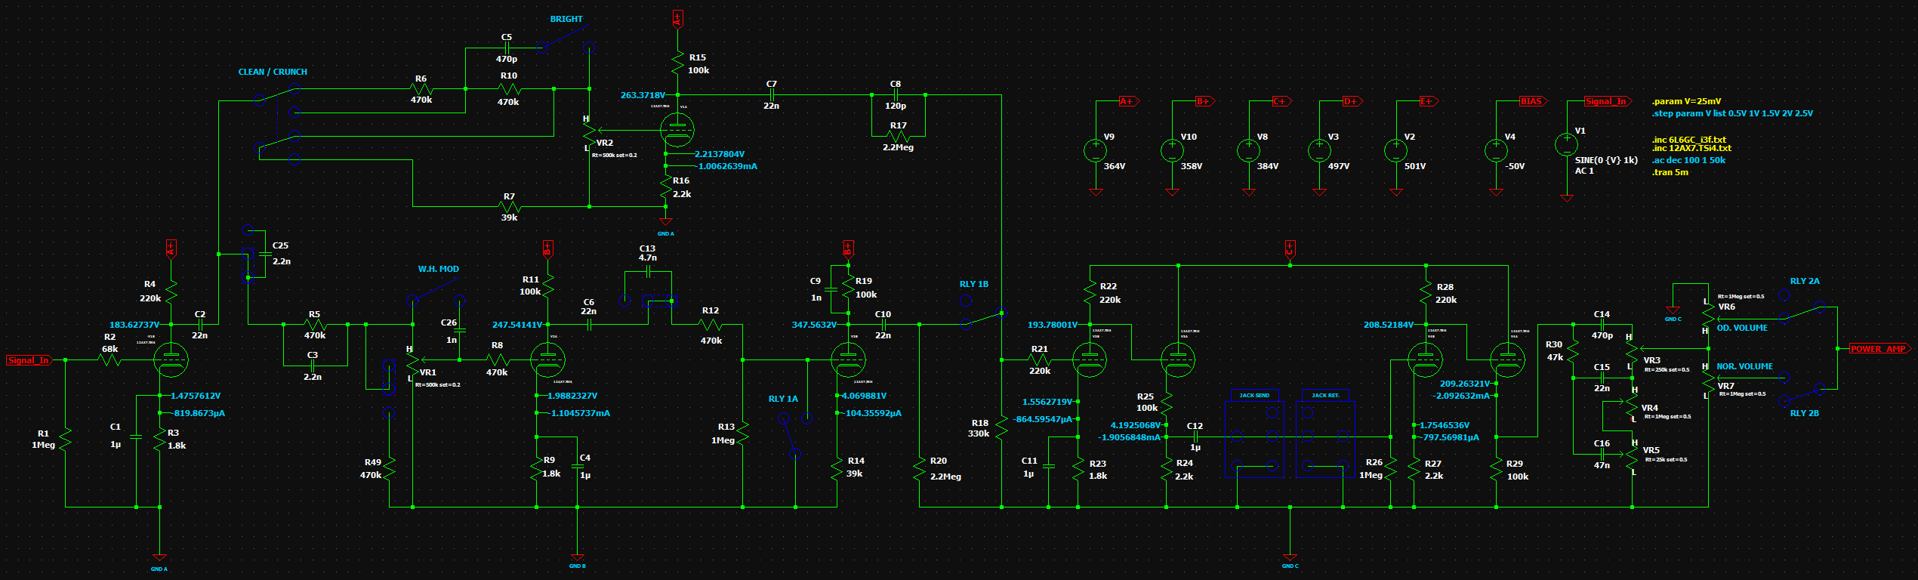Click the V9 364V voltage source symbol
1918x580 pixels.
coord(1095,151)
